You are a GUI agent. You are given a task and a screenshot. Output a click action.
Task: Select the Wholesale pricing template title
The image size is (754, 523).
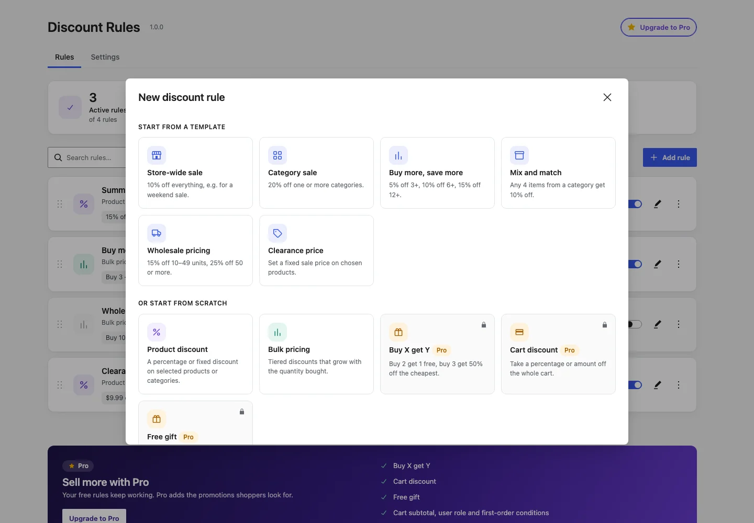coord(179,251)
